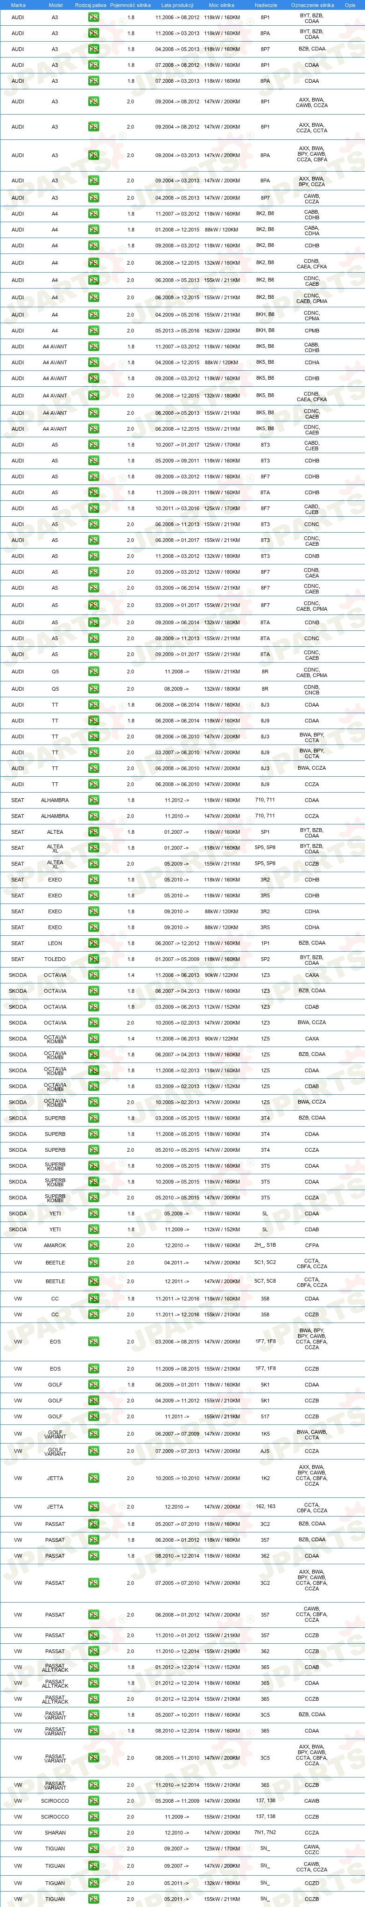Select the '2H_, S1B' body code cell
Screen dimensions: 365x1907
click(x=265, y=1245)
